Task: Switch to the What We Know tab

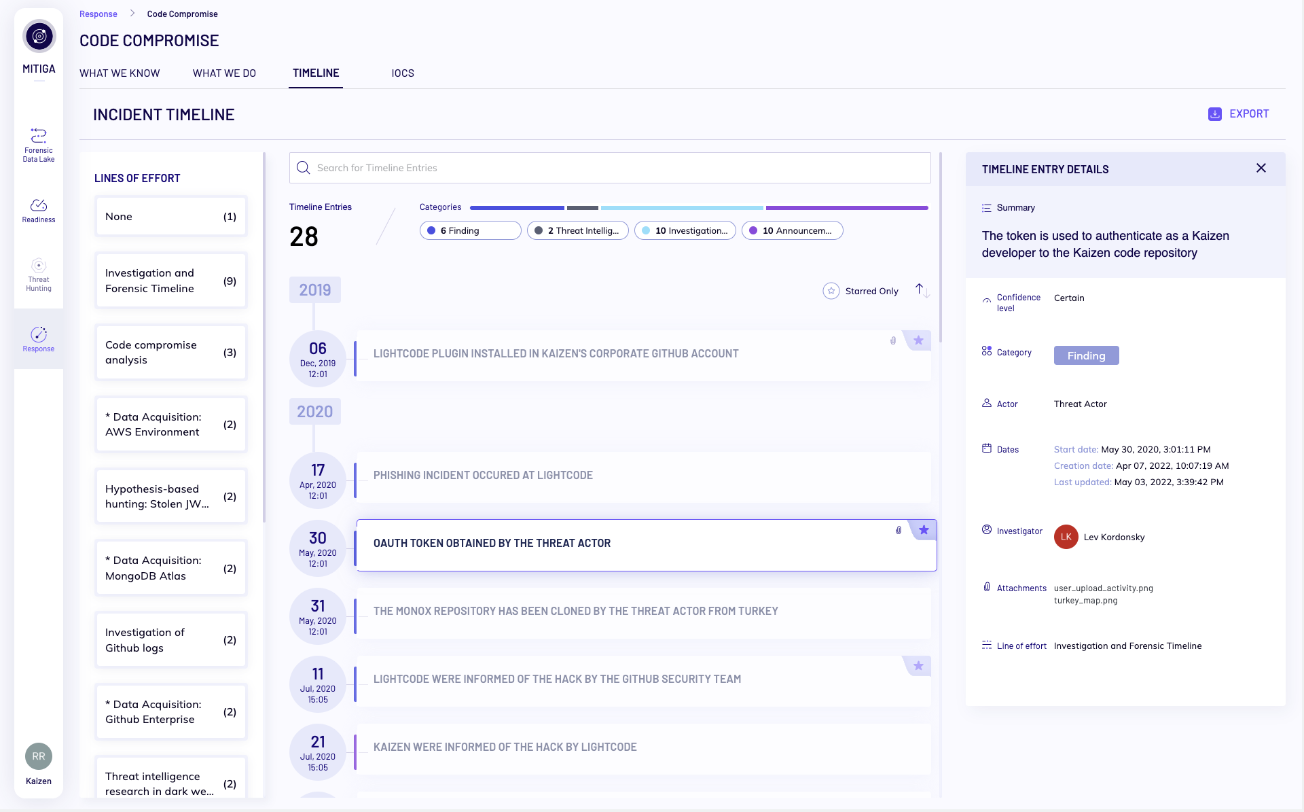Action: point(120,73)
